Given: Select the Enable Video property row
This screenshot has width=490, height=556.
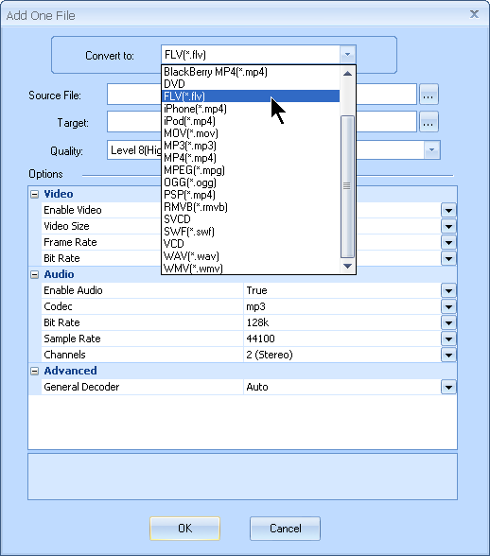Looking at the screenshot, I should coord(100,210).
